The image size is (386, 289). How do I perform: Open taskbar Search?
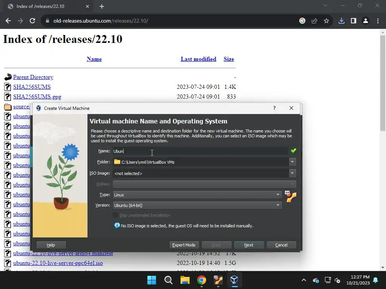pyautogui.click(x=168, y=280)
